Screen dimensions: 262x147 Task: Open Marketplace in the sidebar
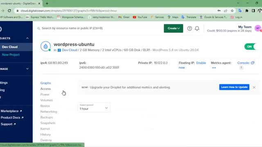(11, 111)
